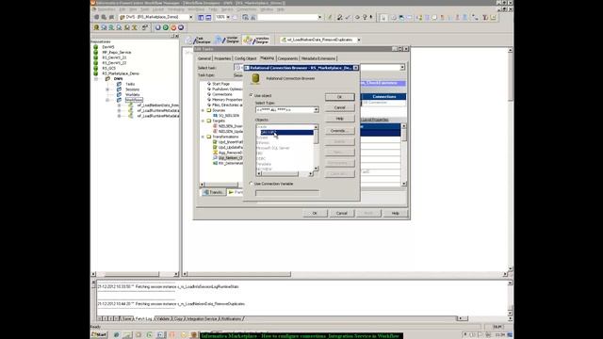Open the Notifications output tab

[231, 319]
